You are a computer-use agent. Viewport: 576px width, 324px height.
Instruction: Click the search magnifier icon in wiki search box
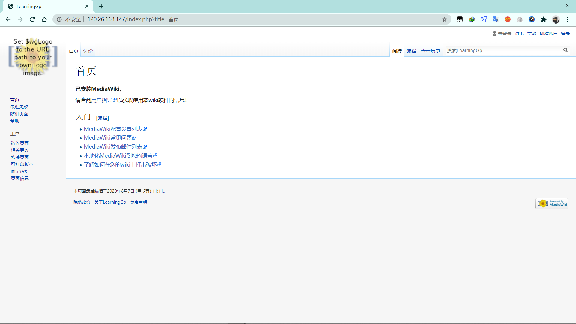(565, 50)
